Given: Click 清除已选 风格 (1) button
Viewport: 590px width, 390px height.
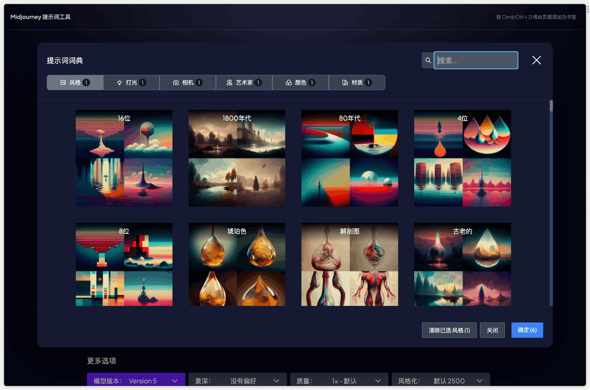Looking at the screenshot, I should [x=449, y=330].
